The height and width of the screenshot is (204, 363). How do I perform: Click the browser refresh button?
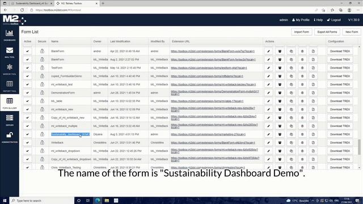pyautogui.click(x=22, y=10)
